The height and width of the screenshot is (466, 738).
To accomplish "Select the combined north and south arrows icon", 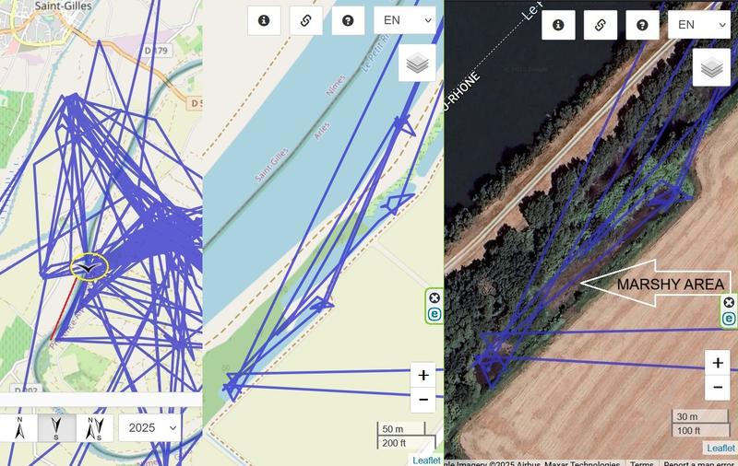I will (95, 428).
